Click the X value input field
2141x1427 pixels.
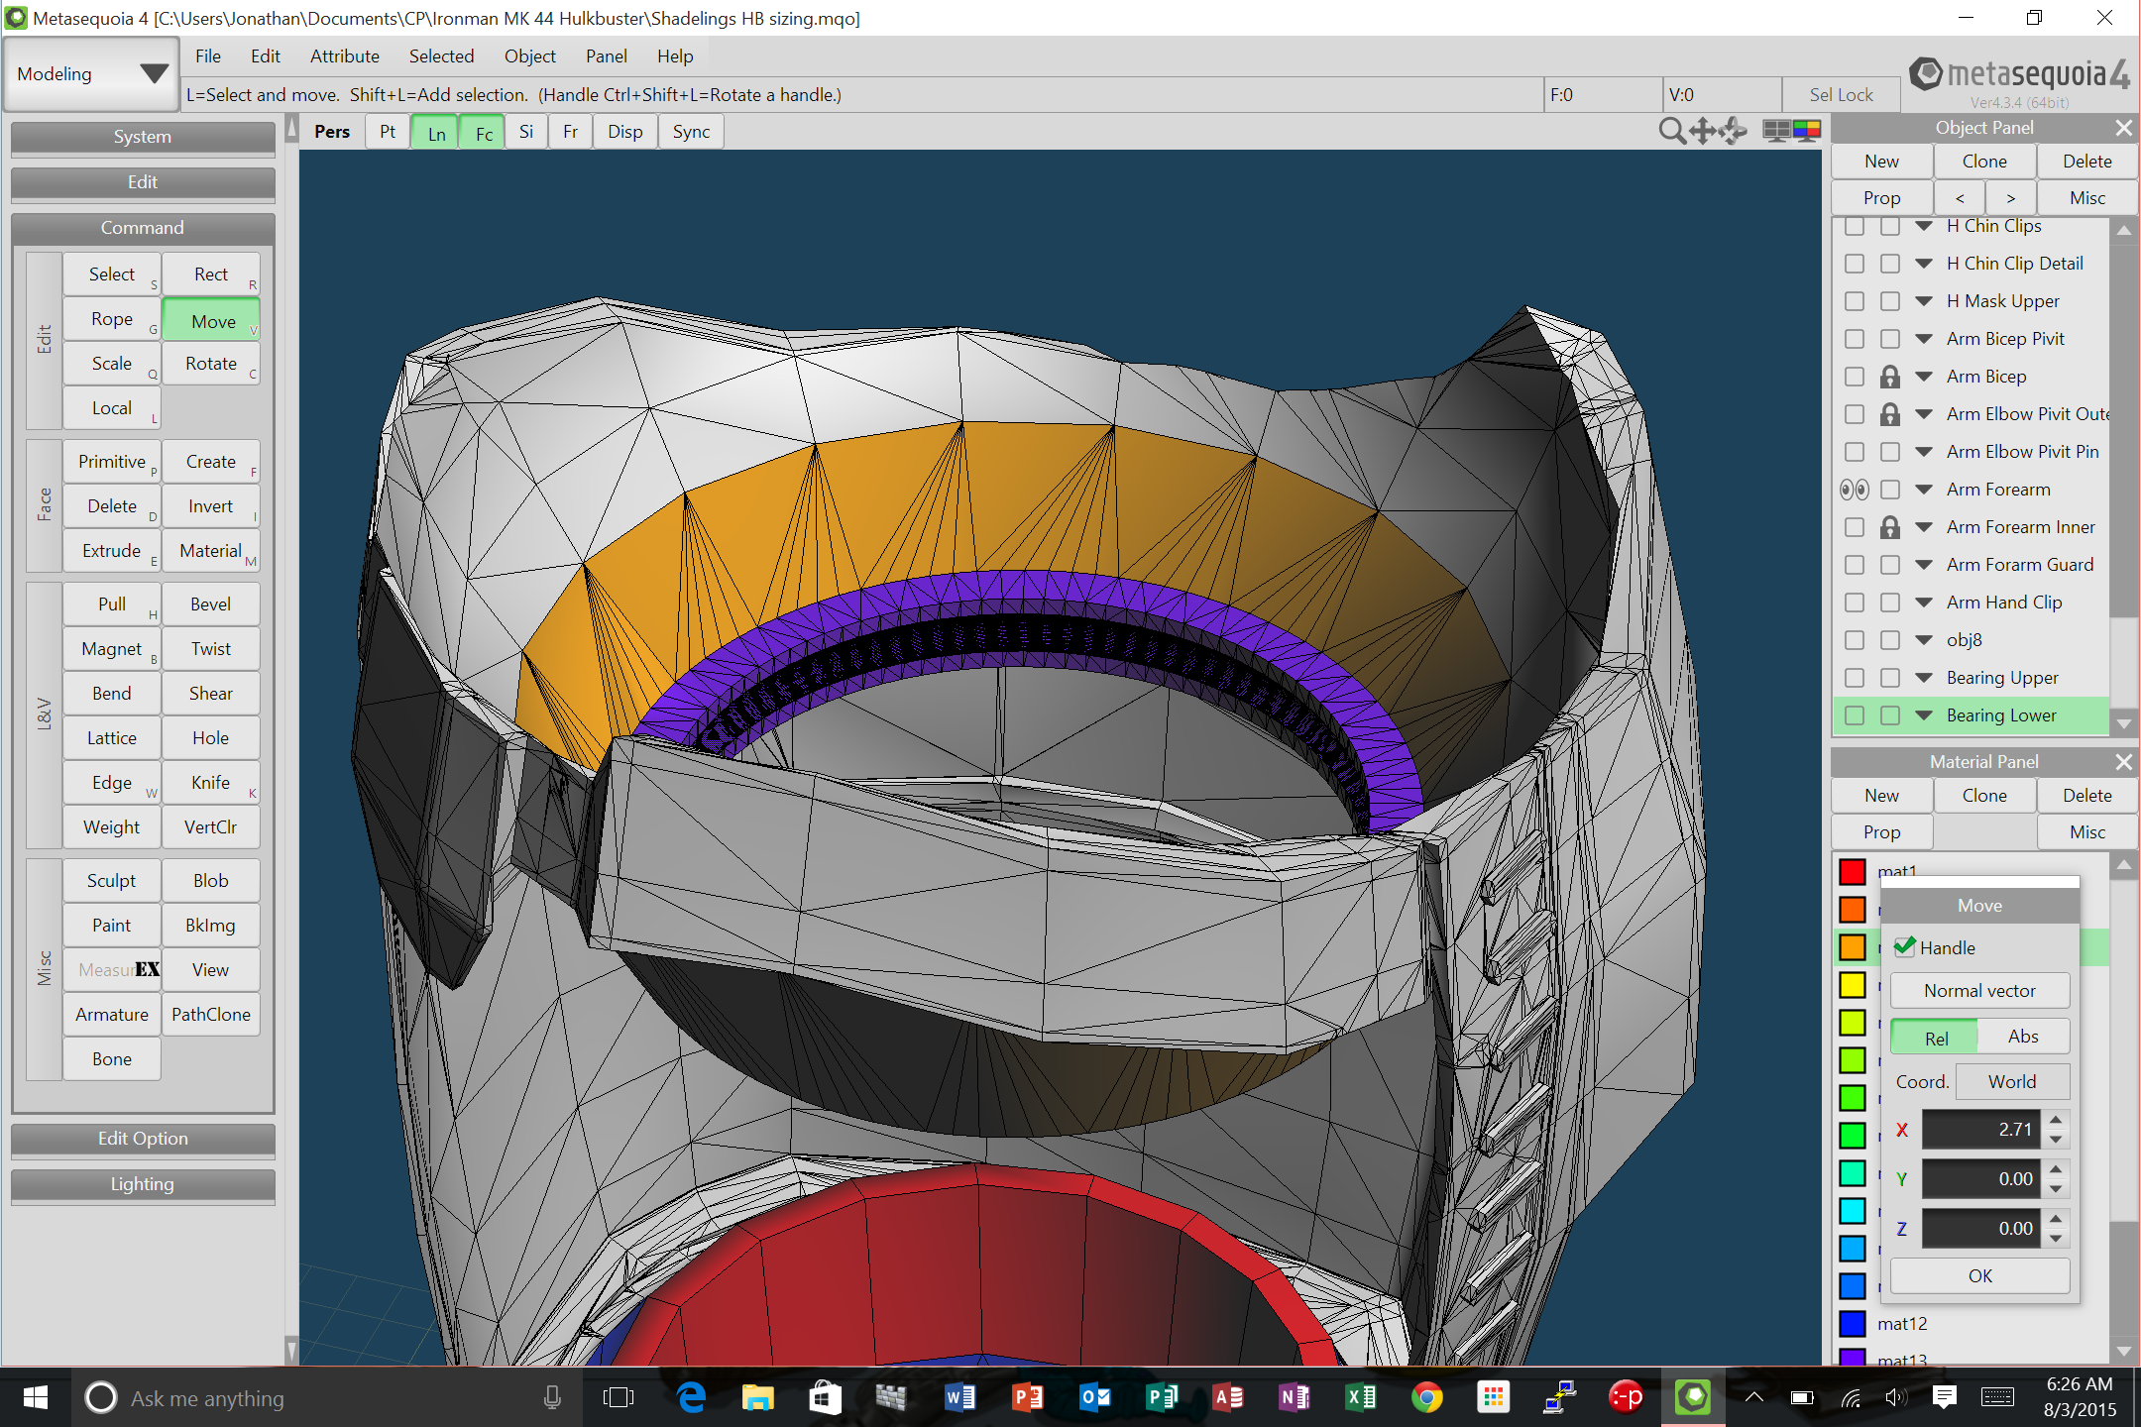(x=1980, y=1130)
